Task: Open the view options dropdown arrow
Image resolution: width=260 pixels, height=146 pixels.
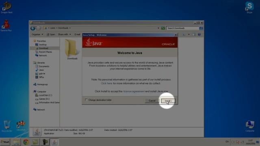Action: tap(188, 34)
